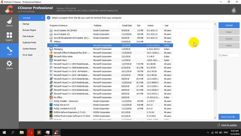Sort by Size column header
The image size is (241, 136).
pos(140,25)
